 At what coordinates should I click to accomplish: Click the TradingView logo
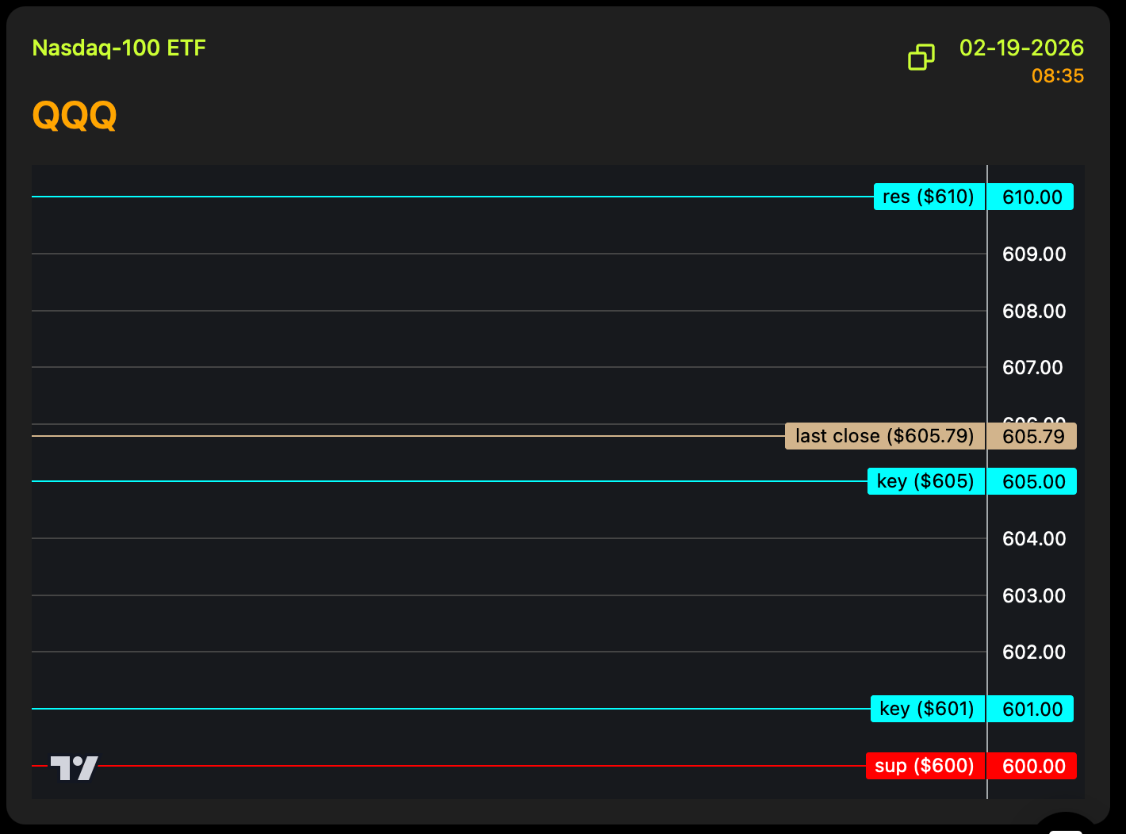pos(75,767)
